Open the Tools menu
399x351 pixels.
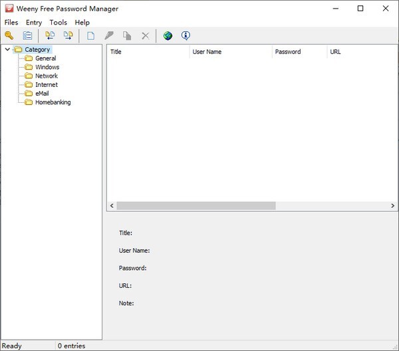58,23
